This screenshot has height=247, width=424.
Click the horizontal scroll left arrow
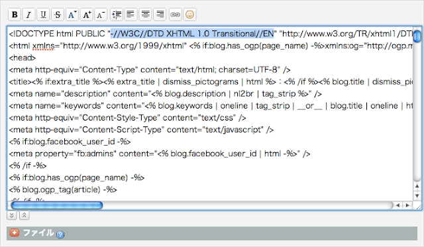[x=397, y=205]
